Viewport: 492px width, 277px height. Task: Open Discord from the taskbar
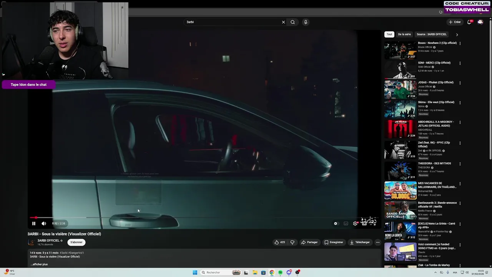pos(289,272)
